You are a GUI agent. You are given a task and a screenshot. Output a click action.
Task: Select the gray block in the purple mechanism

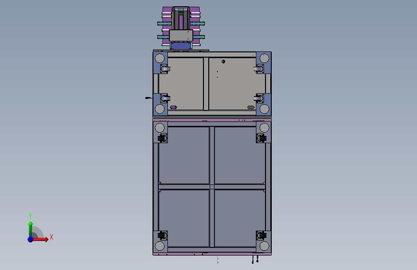pos(181,36)
